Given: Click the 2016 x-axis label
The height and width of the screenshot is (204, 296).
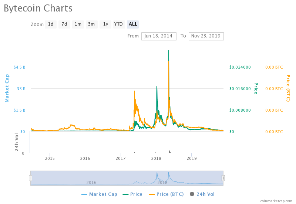Looking at the screenshot, I should point(85,158).
